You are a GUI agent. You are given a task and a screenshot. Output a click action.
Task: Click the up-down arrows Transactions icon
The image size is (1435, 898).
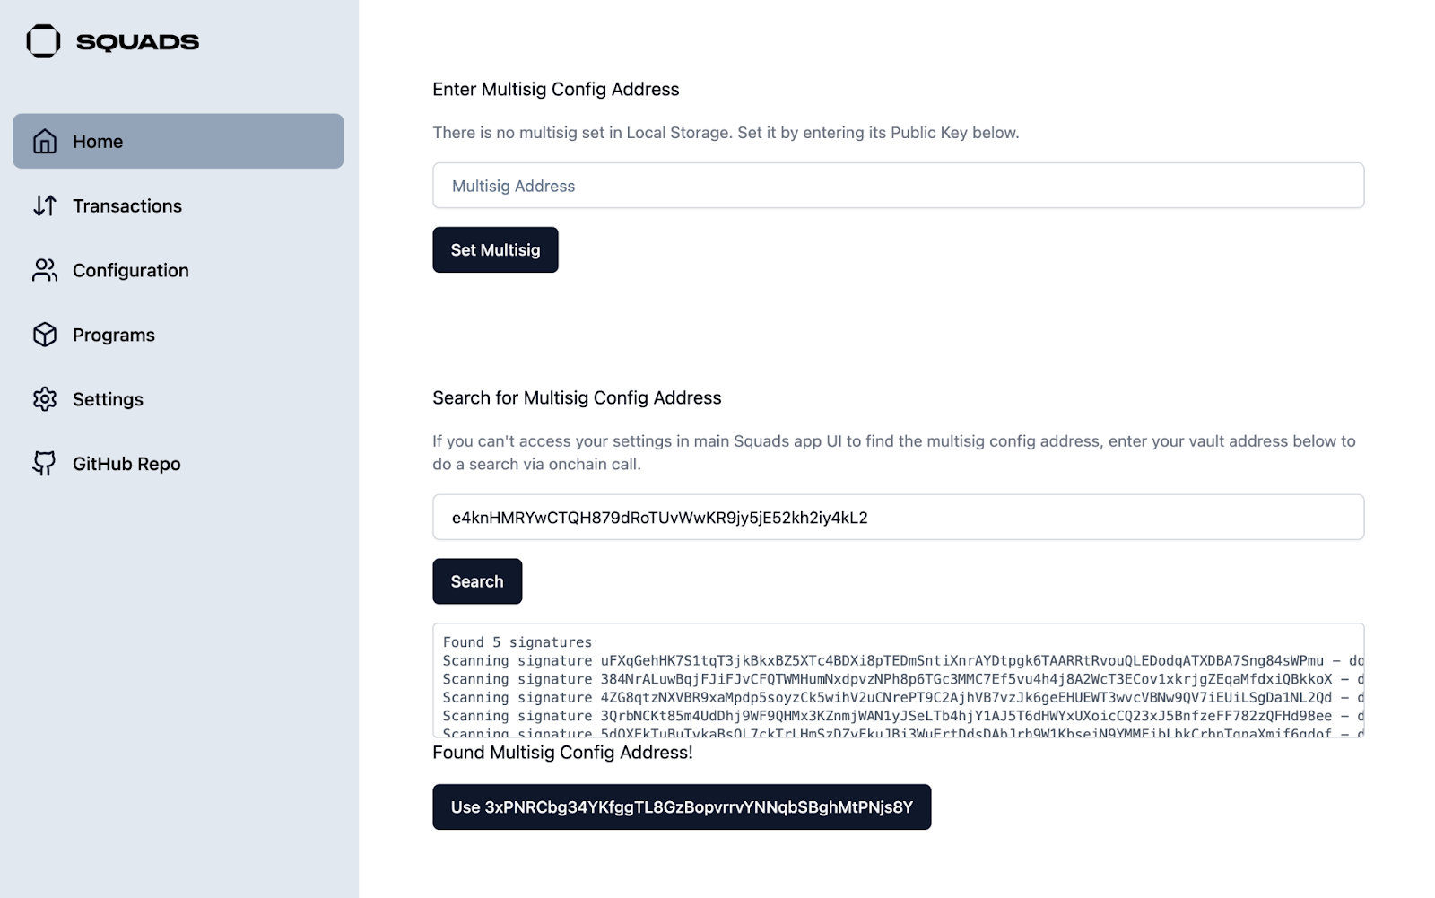click(45, 206)
